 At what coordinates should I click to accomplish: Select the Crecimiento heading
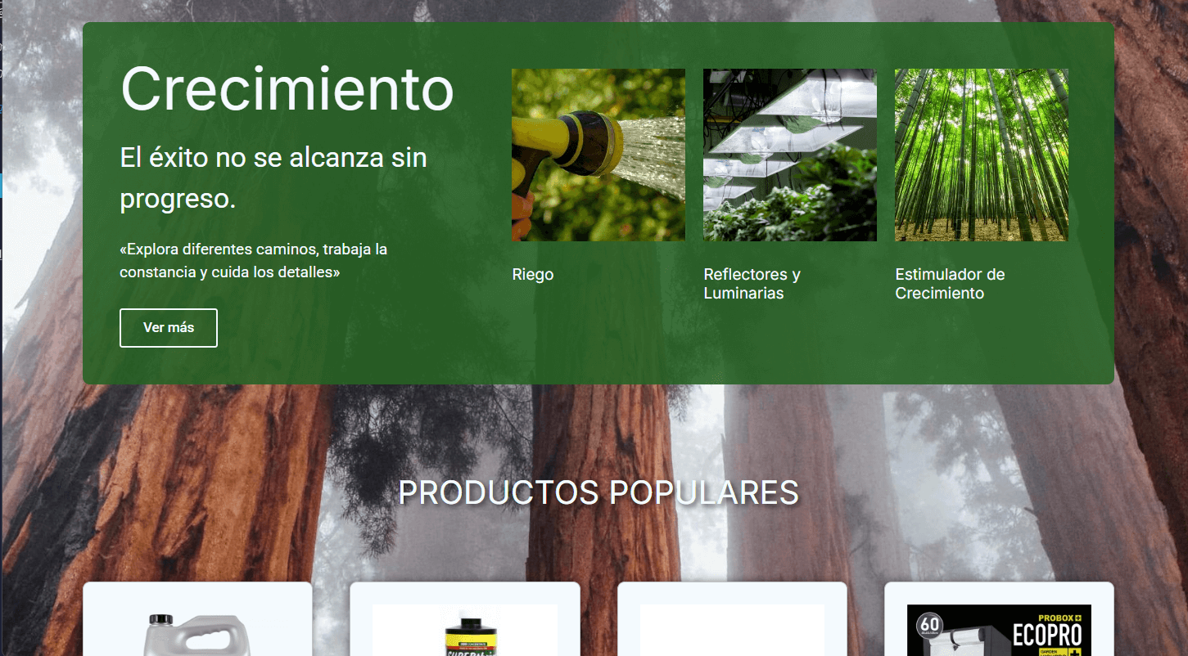[x=287, y=88]
